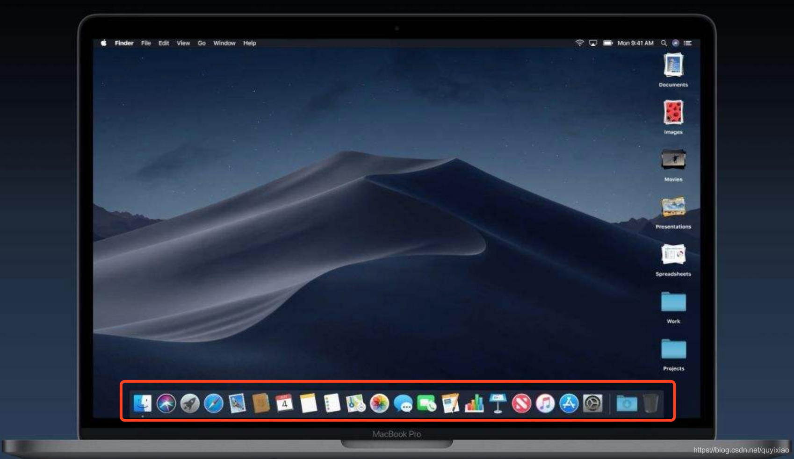794x459 pixels.
Task: Open Downloads folder stack in Dock
Action: pos(627,403)
